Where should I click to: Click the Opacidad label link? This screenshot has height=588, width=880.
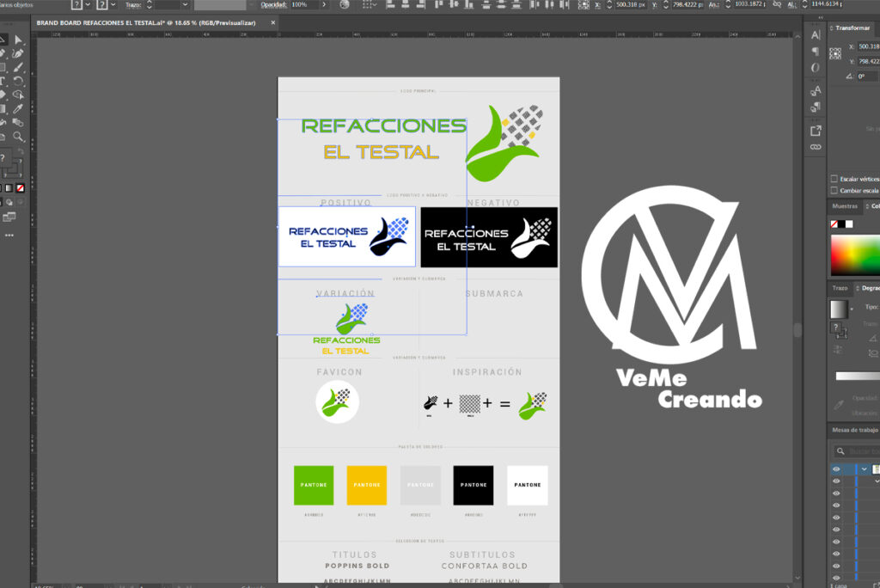tap(273, 4)
